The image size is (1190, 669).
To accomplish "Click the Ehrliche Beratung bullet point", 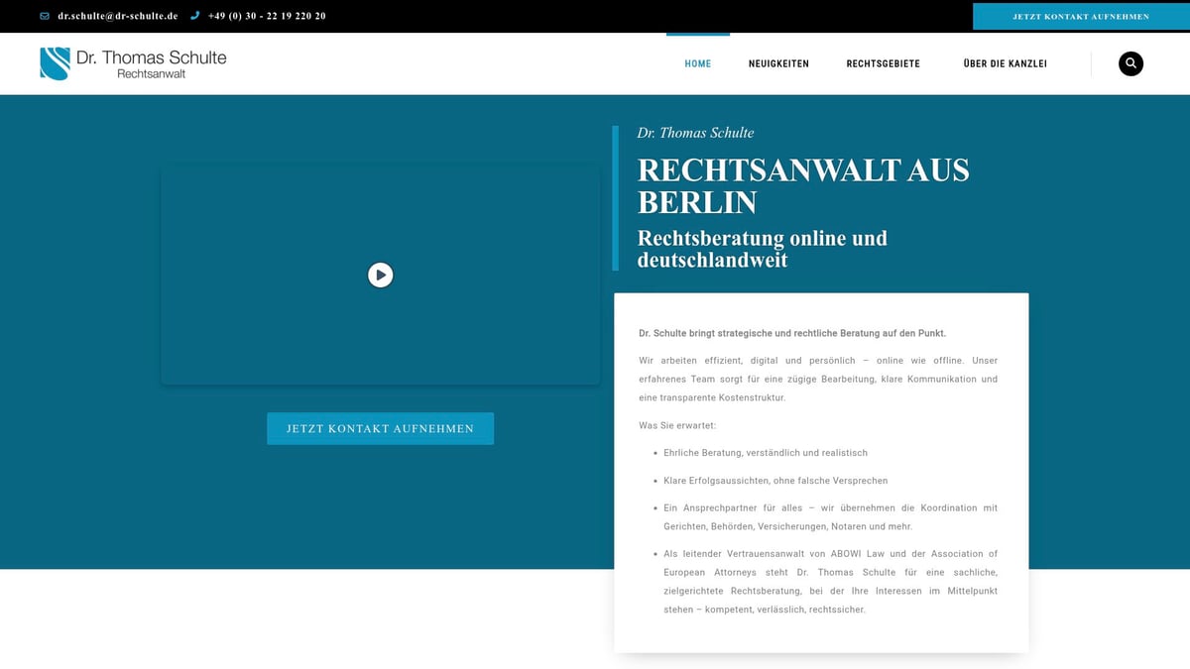I will tap(765, 453).
